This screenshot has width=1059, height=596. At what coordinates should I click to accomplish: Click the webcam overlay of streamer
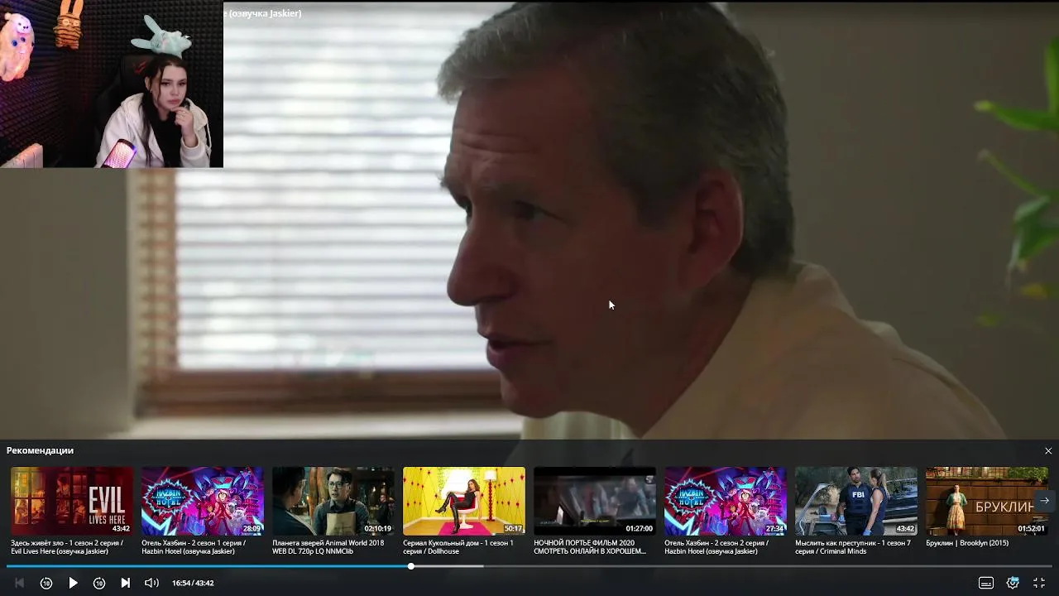112,84
